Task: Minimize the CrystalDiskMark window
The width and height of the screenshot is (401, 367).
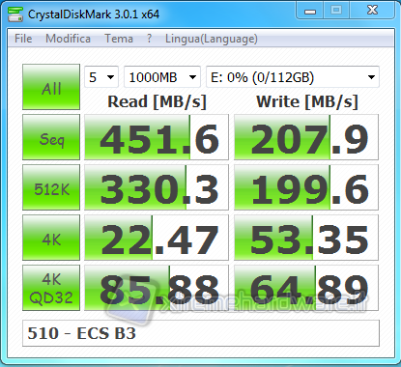Action: [310, 12]
